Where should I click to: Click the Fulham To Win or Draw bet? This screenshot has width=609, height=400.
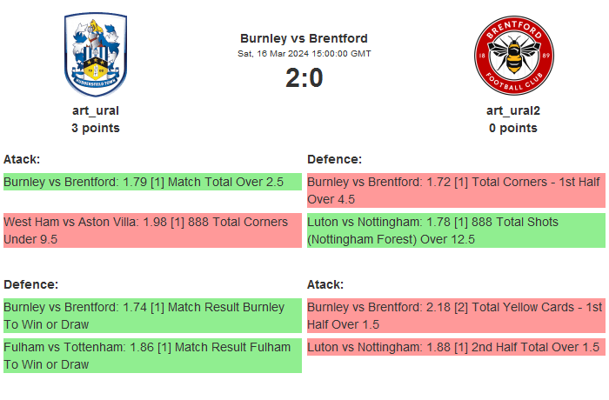(x=152, y=356)
